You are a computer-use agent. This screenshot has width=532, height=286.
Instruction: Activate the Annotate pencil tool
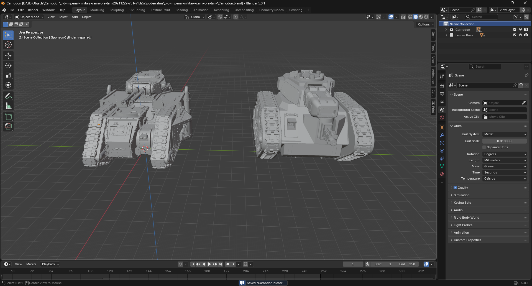pos(8,96)
